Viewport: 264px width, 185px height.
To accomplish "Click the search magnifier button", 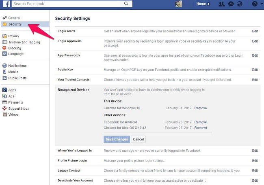I will click(x=126, y=4).
